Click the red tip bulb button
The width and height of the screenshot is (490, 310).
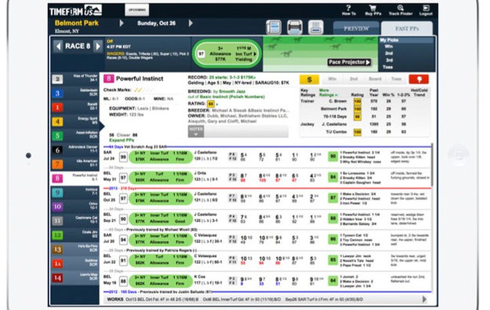tap(418, 79)
